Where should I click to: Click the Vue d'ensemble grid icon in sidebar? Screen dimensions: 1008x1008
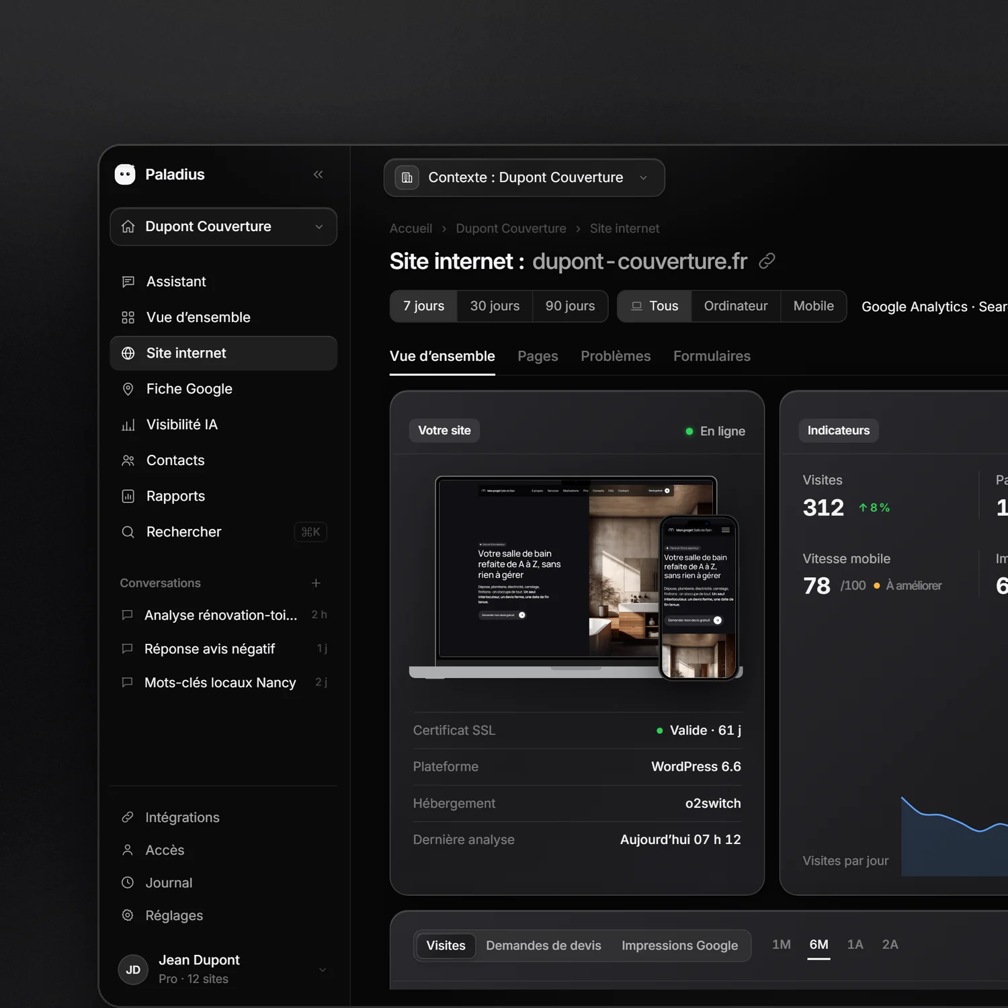click(128, 317)
